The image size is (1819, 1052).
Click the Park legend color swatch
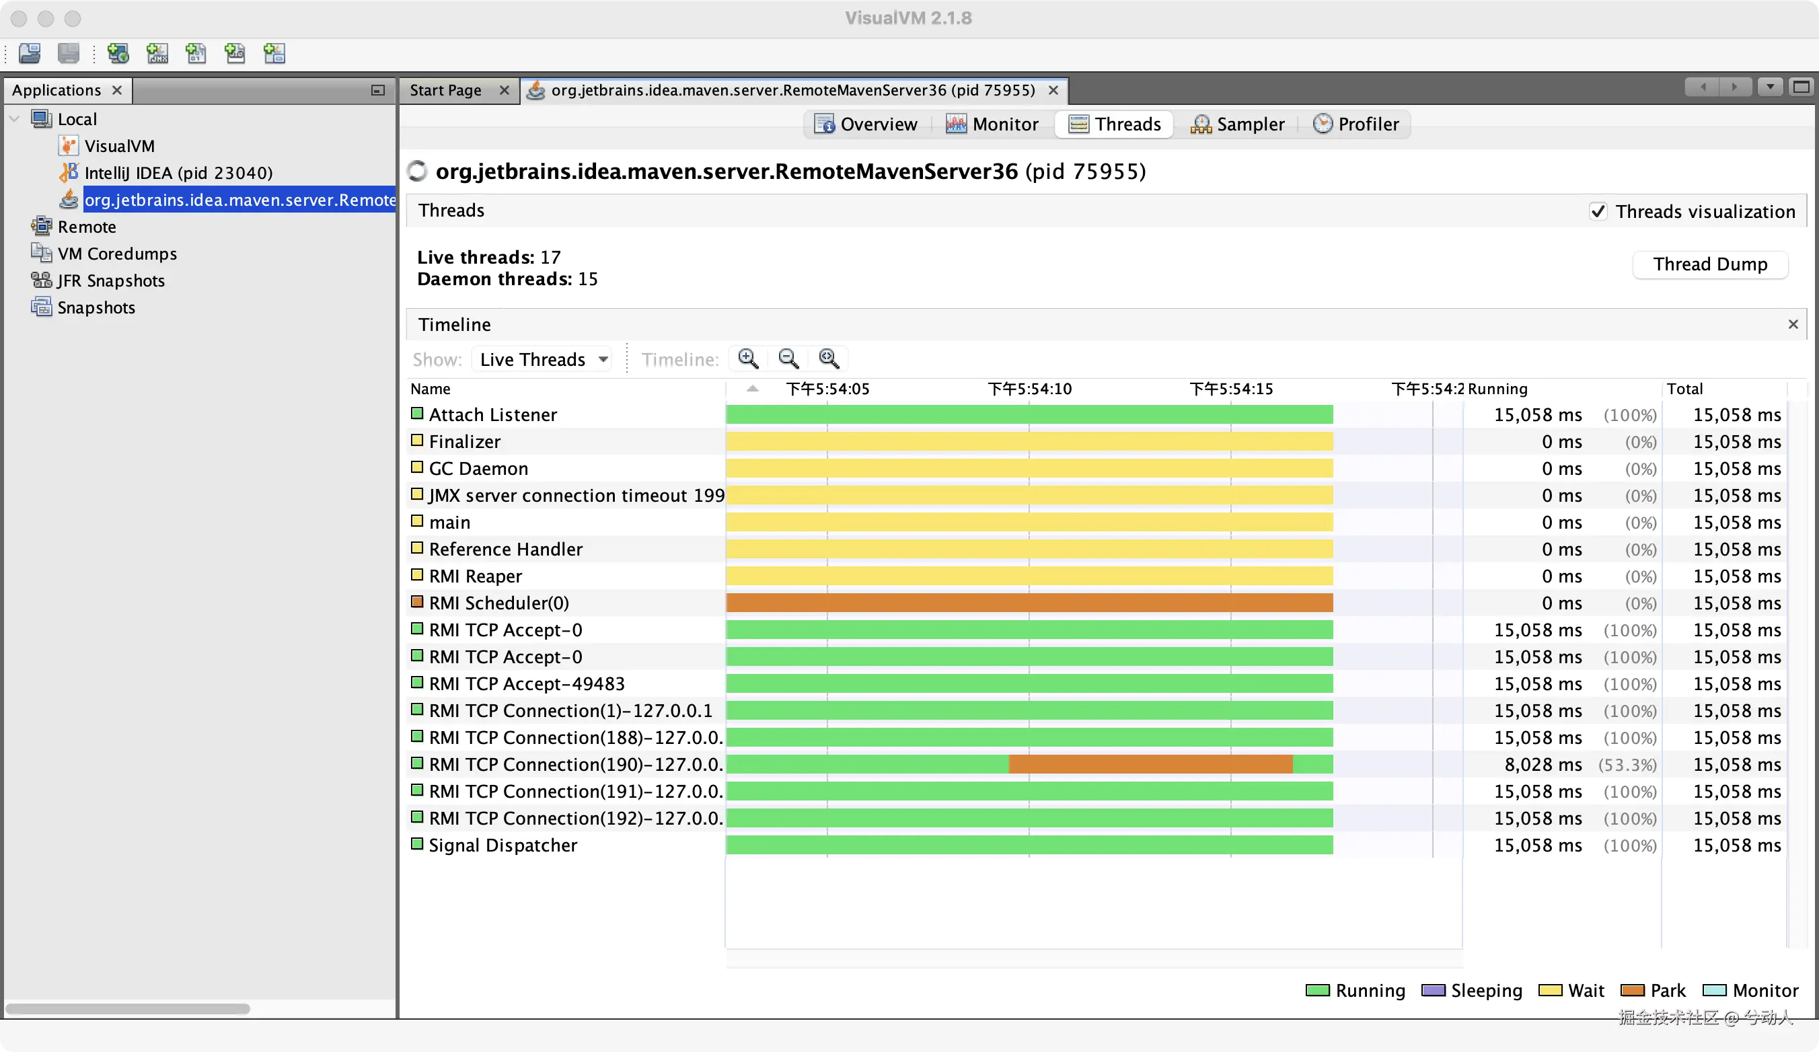click(x=1632, y=990)
